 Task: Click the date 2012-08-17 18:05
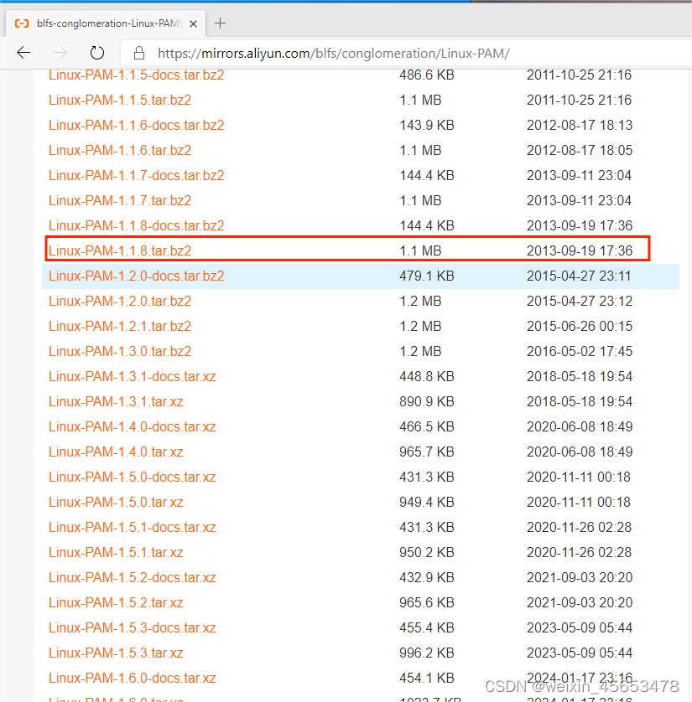point(580,150)
